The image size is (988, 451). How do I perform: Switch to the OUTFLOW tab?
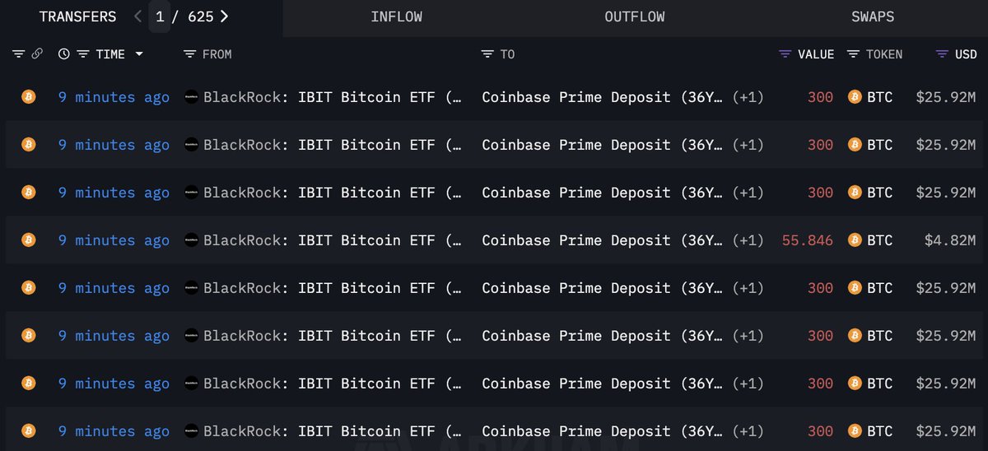(634, 16)
